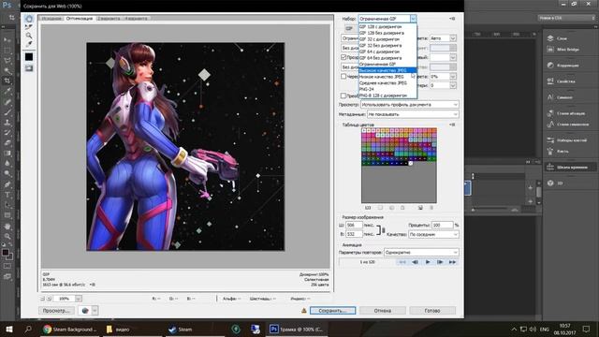Go to next animation frame

(x=440, y=262)
